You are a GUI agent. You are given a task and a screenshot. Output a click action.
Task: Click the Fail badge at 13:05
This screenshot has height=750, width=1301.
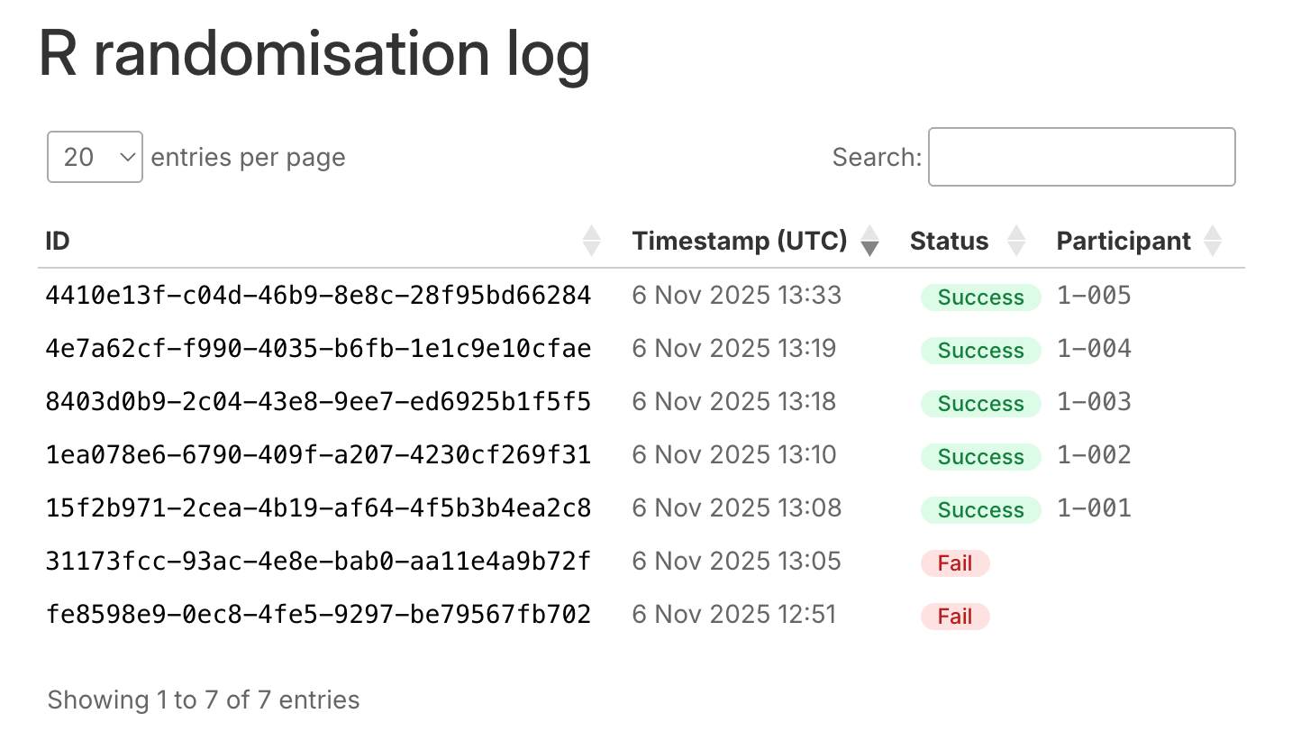coord(955,563)
